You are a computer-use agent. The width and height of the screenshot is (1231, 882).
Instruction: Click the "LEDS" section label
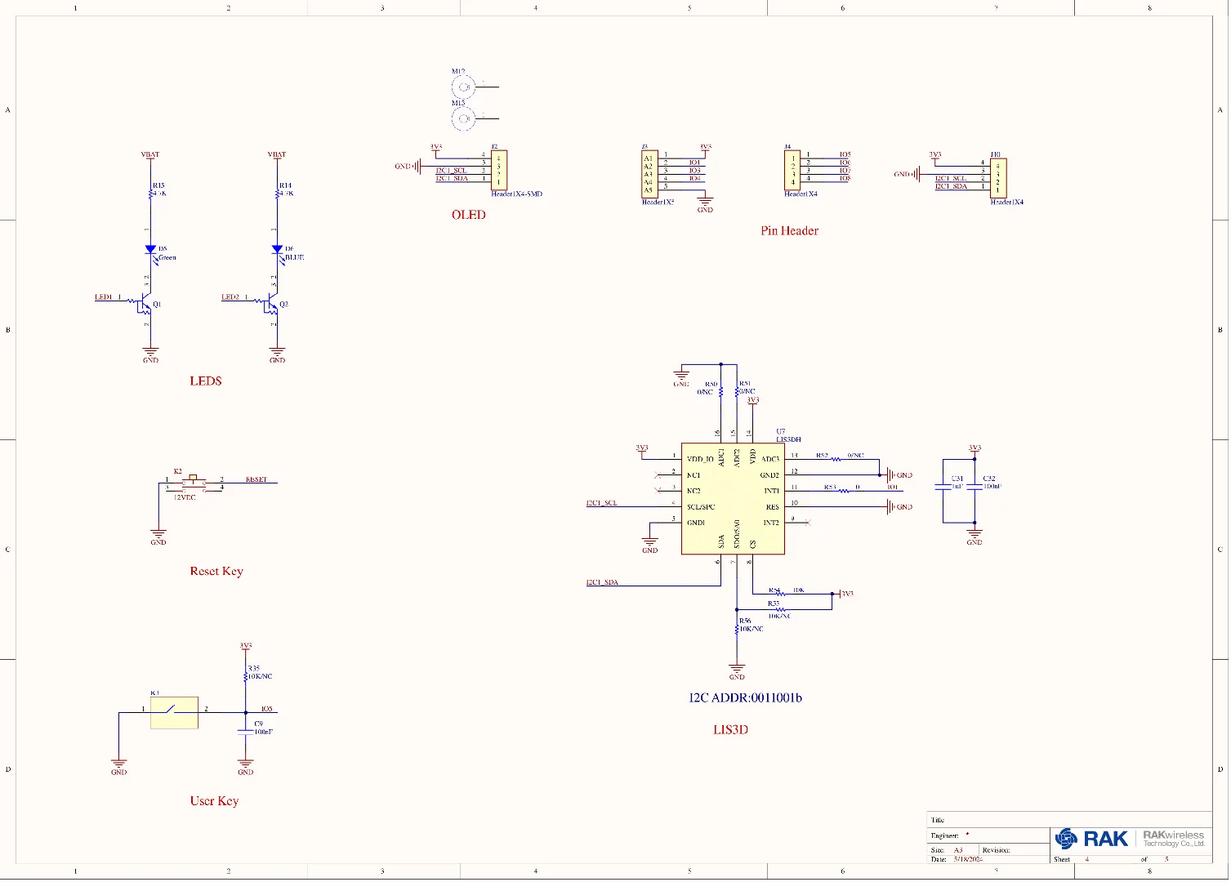tap(206, 381)
